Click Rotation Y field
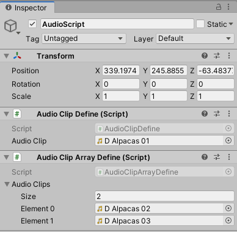This screenshot has height=232, width=237. [x=169, y=84]
